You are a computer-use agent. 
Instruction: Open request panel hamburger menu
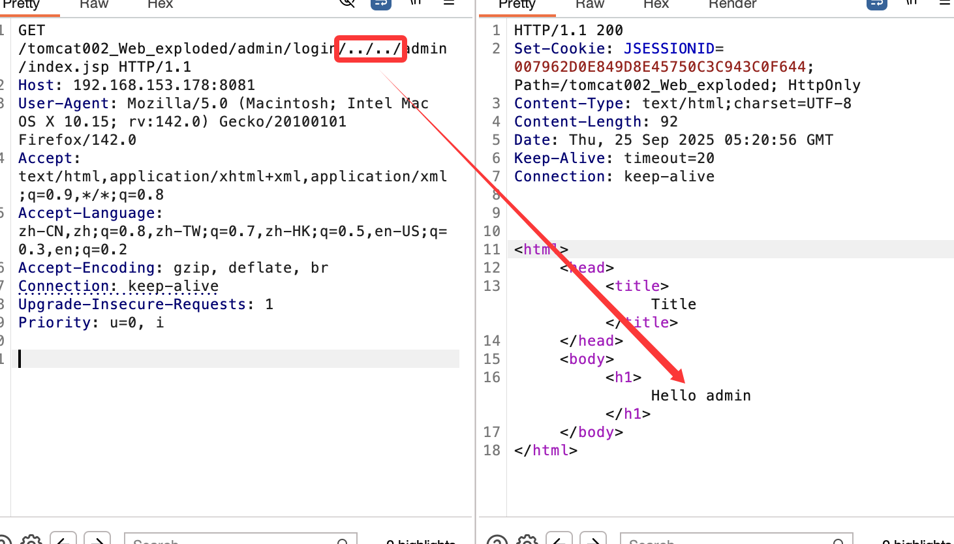(x=449, y=3)
